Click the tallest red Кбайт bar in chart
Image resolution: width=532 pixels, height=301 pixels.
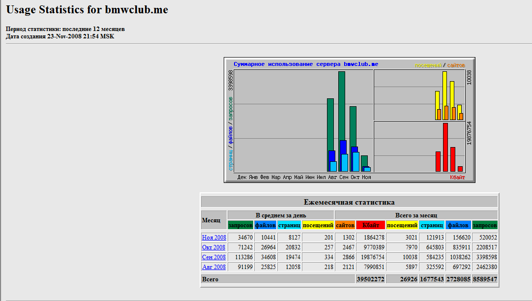click(x=445, y=147)
